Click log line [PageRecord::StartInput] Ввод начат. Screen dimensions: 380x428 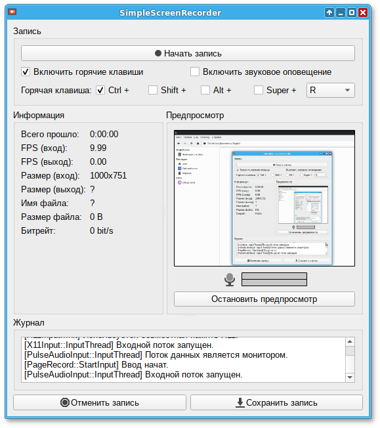96,365
